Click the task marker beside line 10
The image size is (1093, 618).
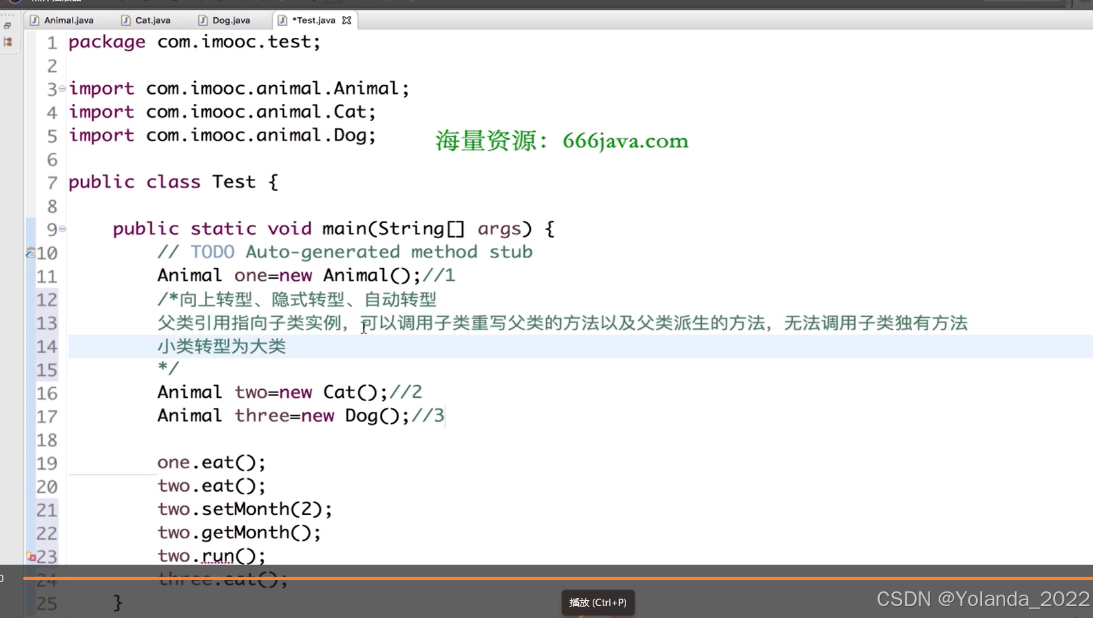click(x=30, y=253)
